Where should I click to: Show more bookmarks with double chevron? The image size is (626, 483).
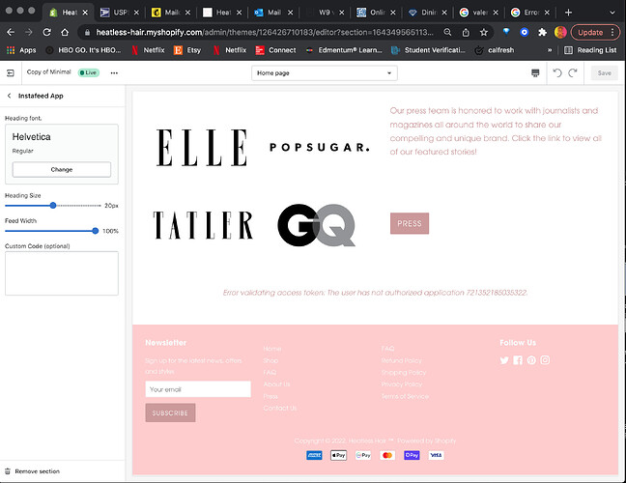point(550,50)
